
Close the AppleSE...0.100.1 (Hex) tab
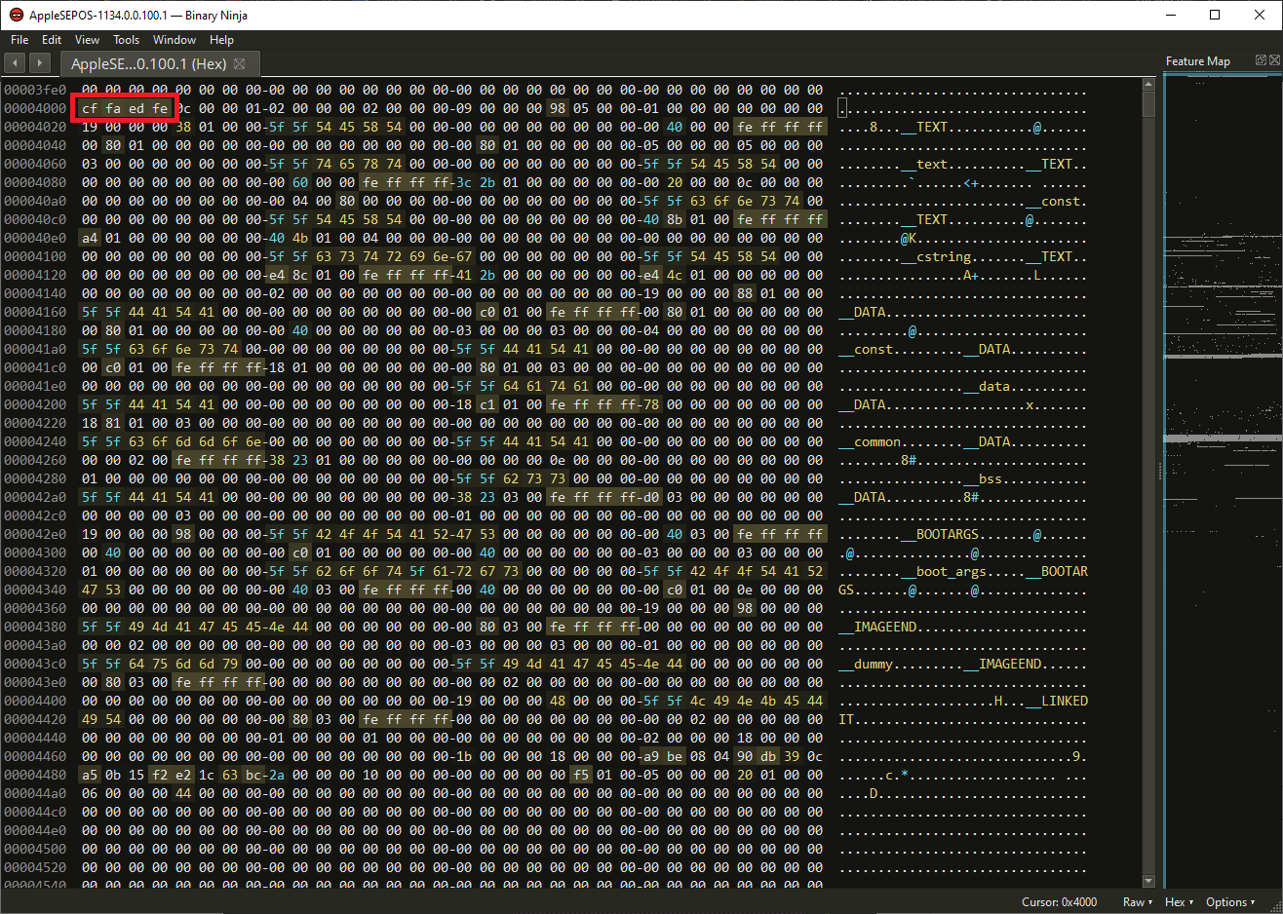[240, 63]
